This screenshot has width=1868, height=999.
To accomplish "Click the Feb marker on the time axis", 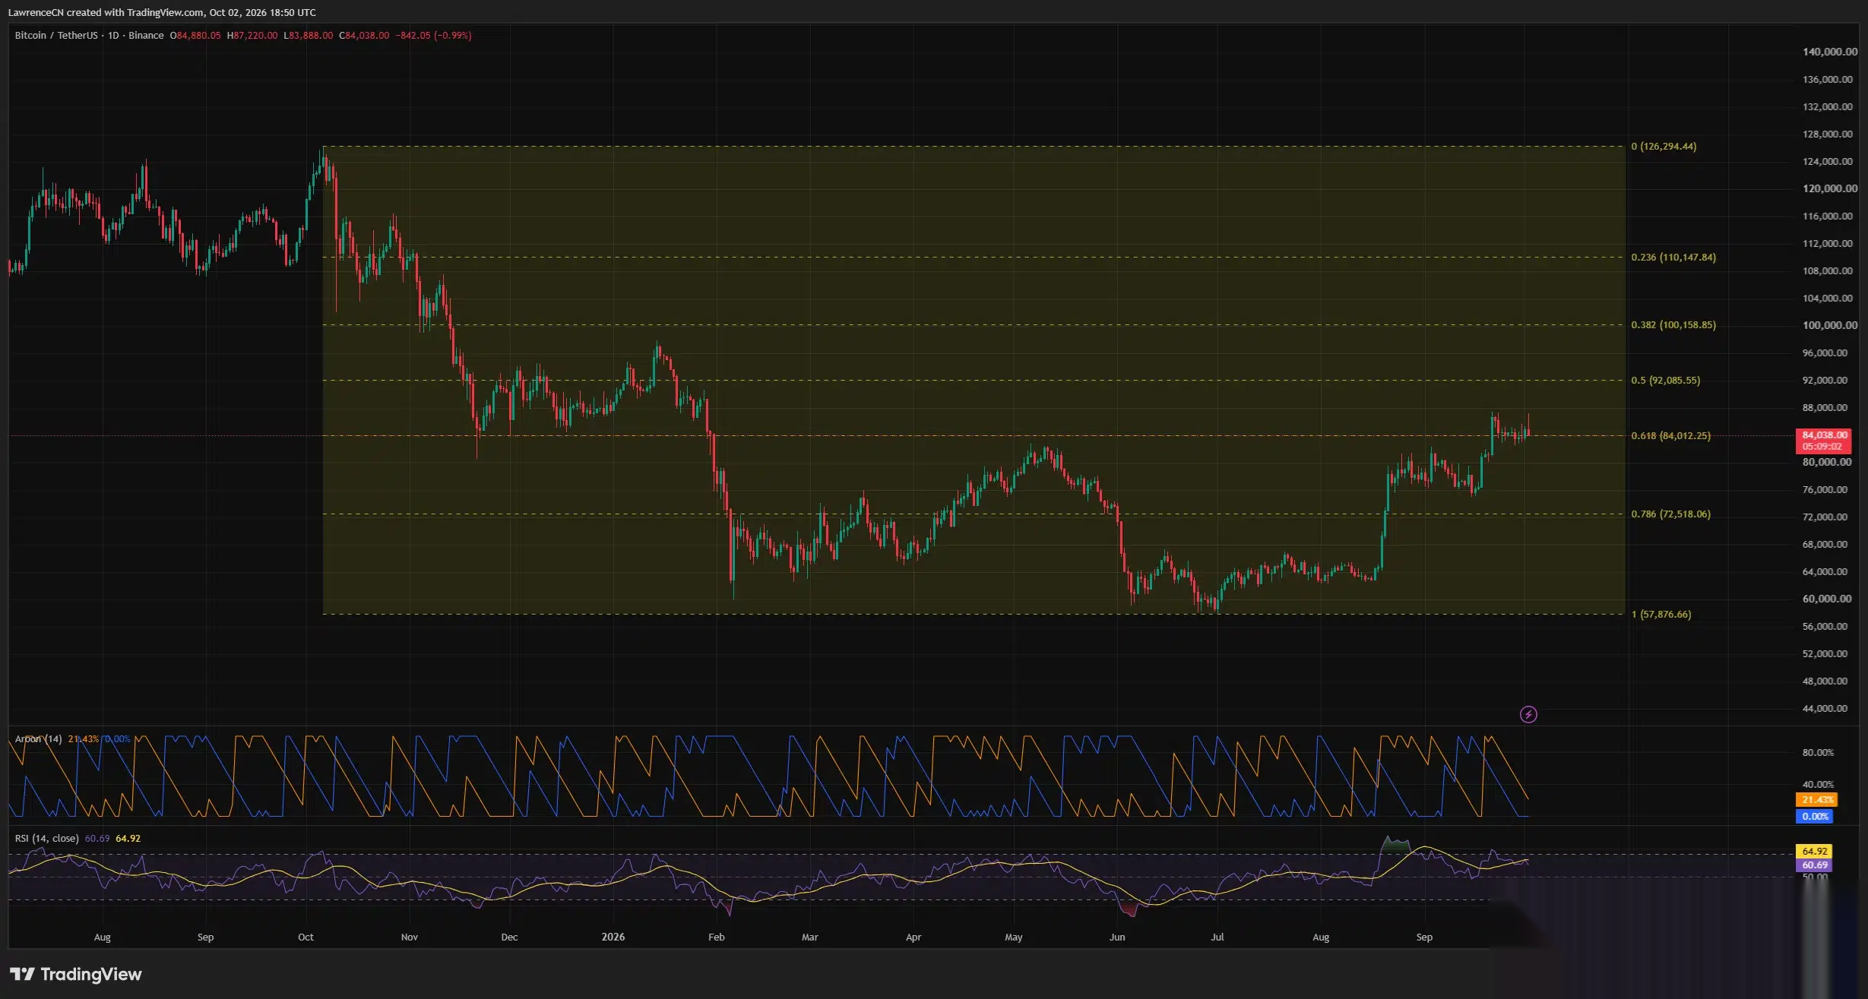I will point(716,937).
